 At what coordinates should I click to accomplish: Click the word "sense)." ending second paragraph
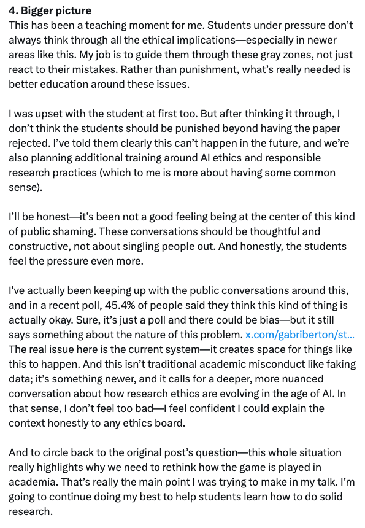coord(26,187)
